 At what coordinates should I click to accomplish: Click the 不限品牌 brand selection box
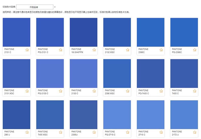tap(35, 7)
